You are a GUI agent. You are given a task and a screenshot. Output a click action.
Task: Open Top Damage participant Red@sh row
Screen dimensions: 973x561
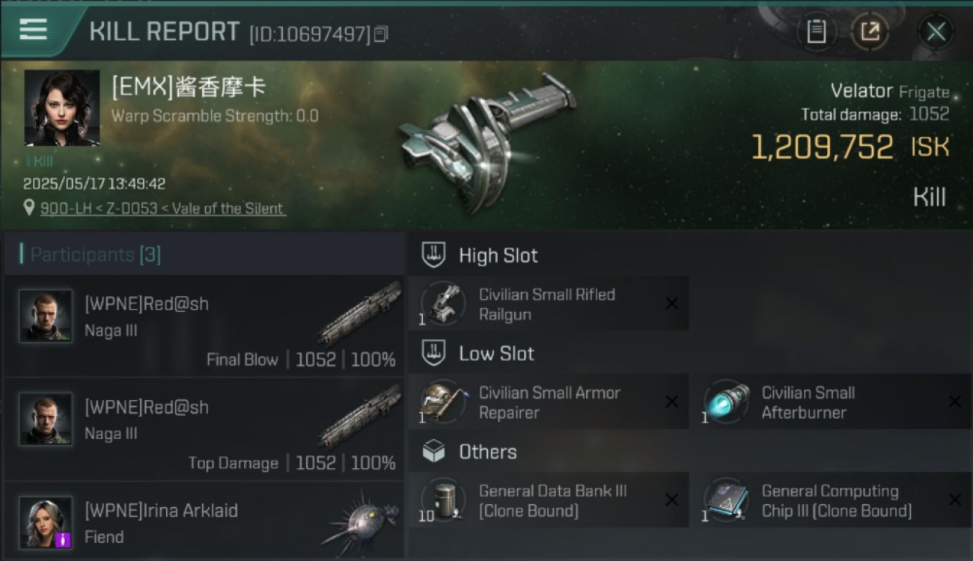point(204,429)
